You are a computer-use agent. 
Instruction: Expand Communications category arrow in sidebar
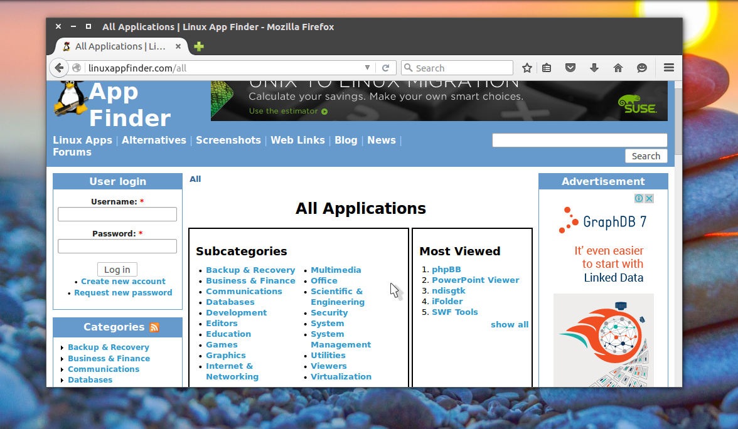(x=62, y=370)
